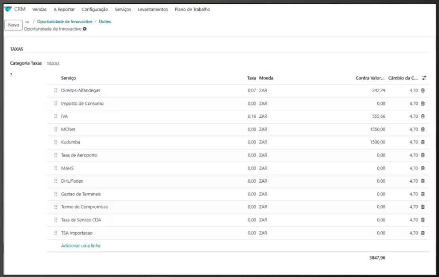Viewport: 439px width, 277px height.
Task: Click trash icon on TSA Importacao row
Action: 422,233
